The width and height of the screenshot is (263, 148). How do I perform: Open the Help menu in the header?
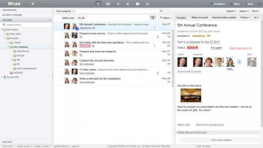coord(249,4)
